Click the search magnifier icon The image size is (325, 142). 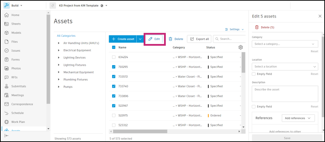217,39
